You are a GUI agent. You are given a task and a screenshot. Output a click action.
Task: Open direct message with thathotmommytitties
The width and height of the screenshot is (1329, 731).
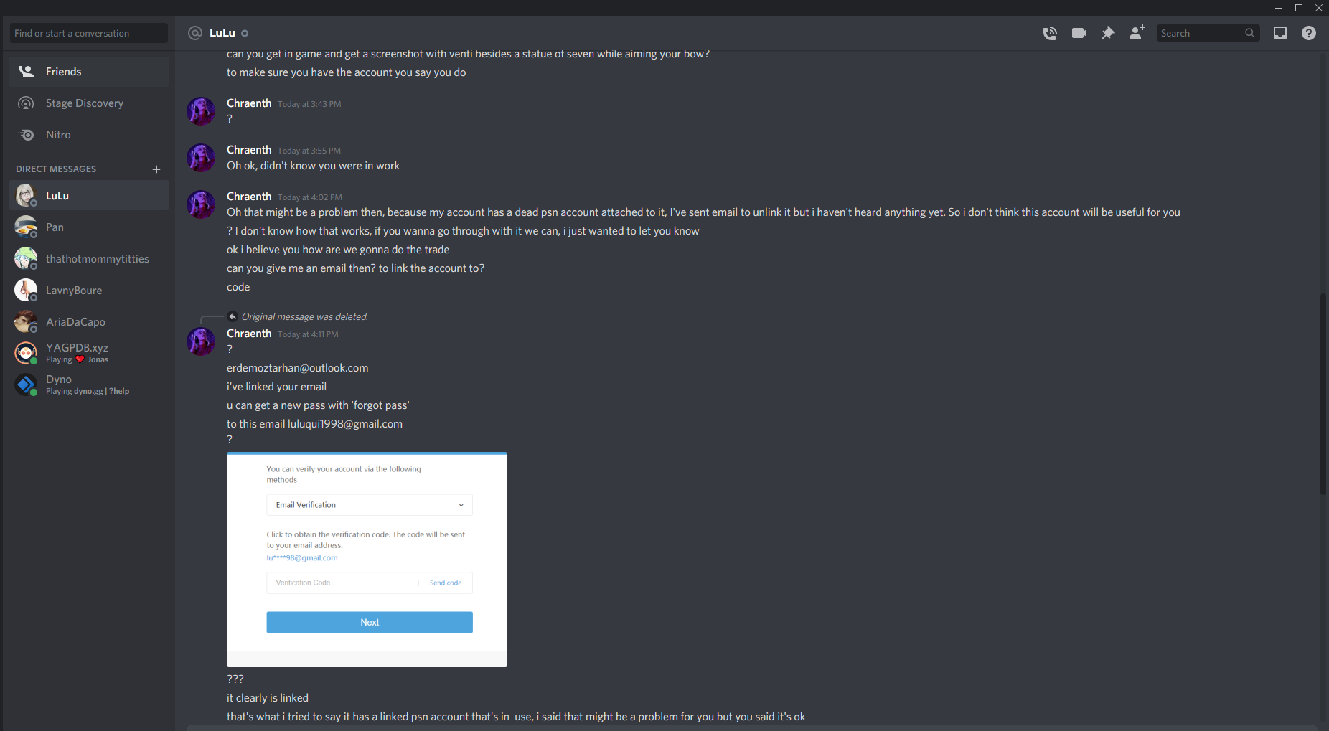coord(89,259)
